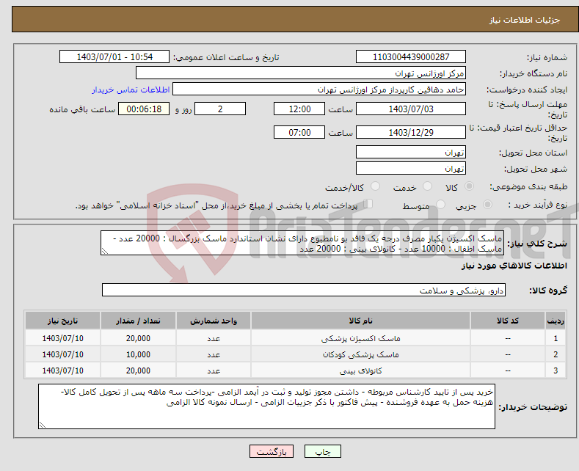Click the price validity date 1403/12/29
The width and height of the screenshot is (579, 471).
[411, 132]
